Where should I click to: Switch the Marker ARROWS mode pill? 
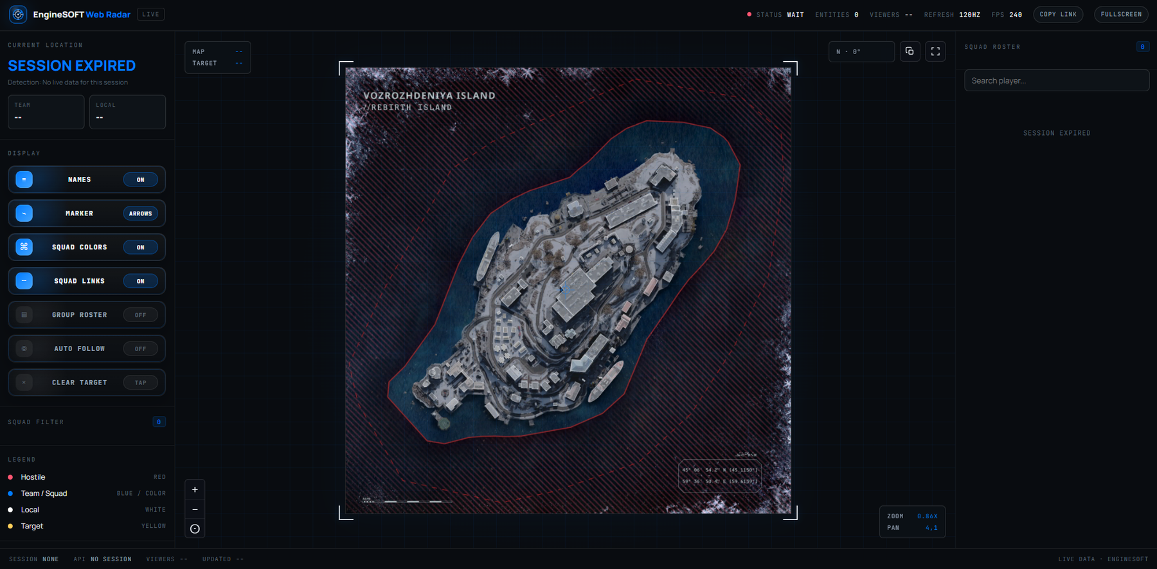pos(140,213)
